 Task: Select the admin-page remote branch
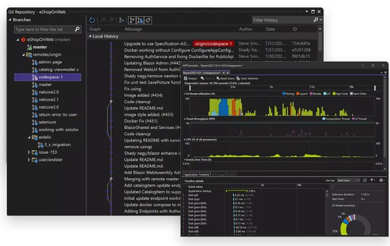tap(50, 62)
